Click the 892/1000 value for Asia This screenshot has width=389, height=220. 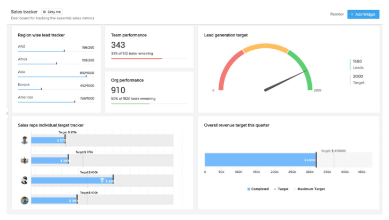(87, 73)
